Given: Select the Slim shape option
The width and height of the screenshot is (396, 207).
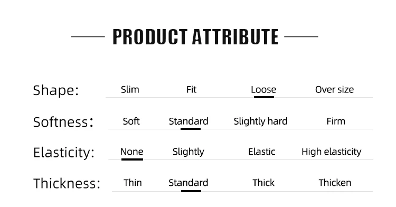Looking at the screenshot, I should pos(130,90).
